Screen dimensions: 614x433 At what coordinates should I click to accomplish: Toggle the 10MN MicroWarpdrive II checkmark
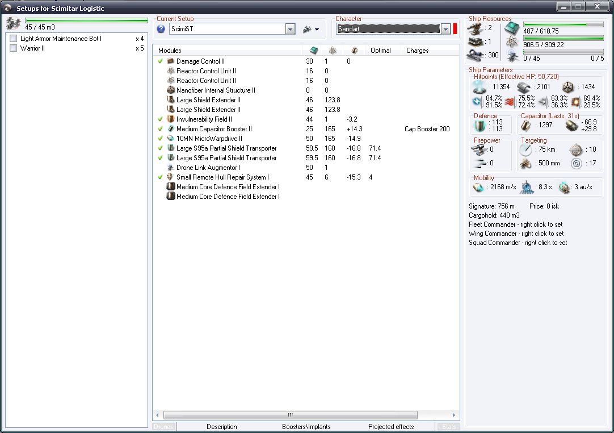tap(160, 139)
